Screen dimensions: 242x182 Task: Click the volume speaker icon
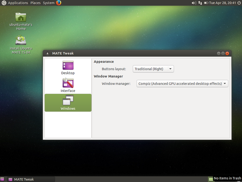(x=194, y=3)
